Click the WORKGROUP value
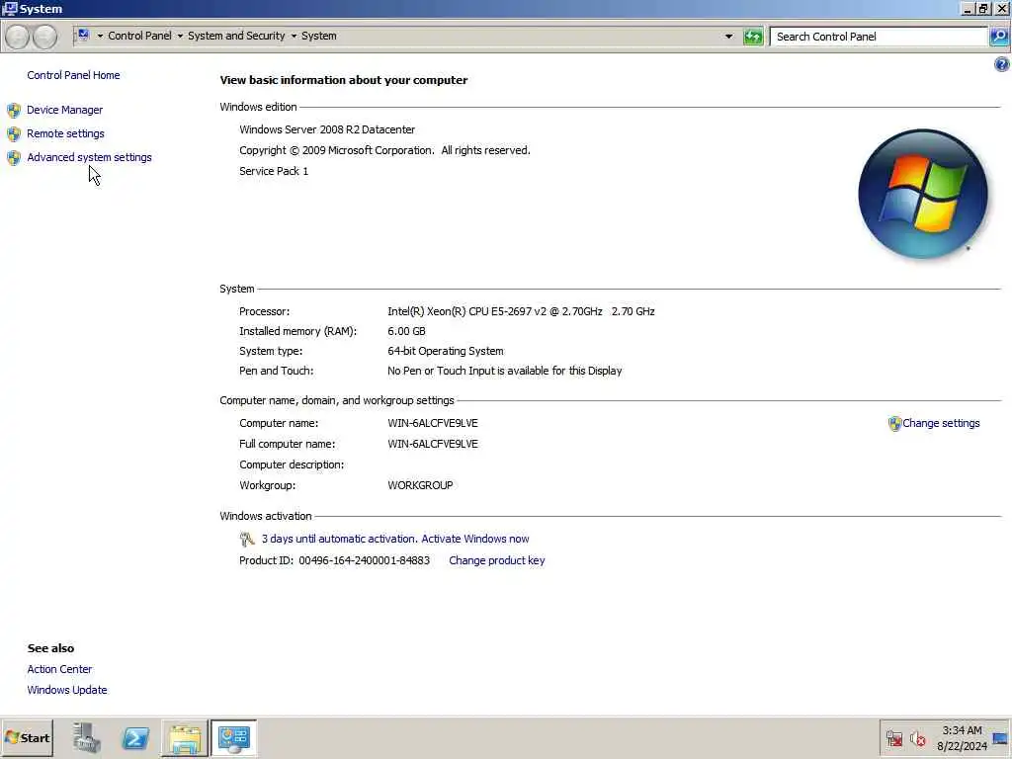The image size is (1012, 759). point(420,485)
